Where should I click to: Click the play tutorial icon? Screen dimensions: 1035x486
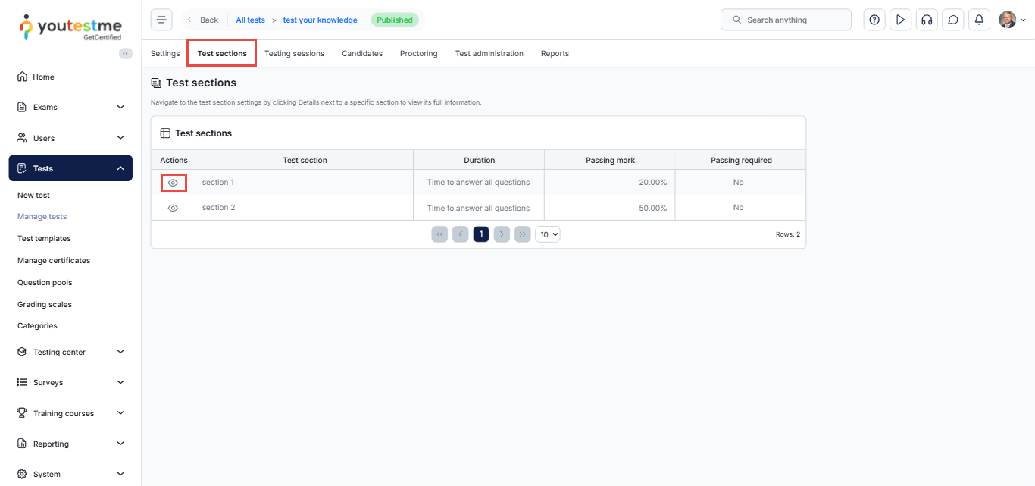[x=900, y=20]
